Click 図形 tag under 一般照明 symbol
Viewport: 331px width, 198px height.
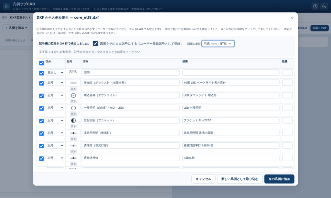[73, 114]
